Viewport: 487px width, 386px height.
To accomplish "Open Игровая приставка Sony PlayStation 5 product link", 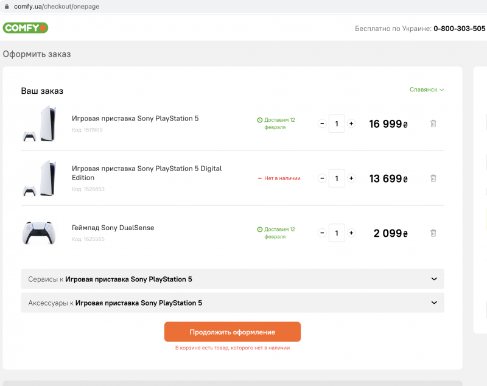I will point(135,118).
